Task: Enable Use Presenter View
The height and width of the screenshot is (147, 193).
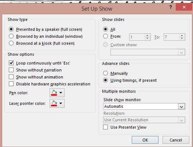Action: tap(105, 127)
